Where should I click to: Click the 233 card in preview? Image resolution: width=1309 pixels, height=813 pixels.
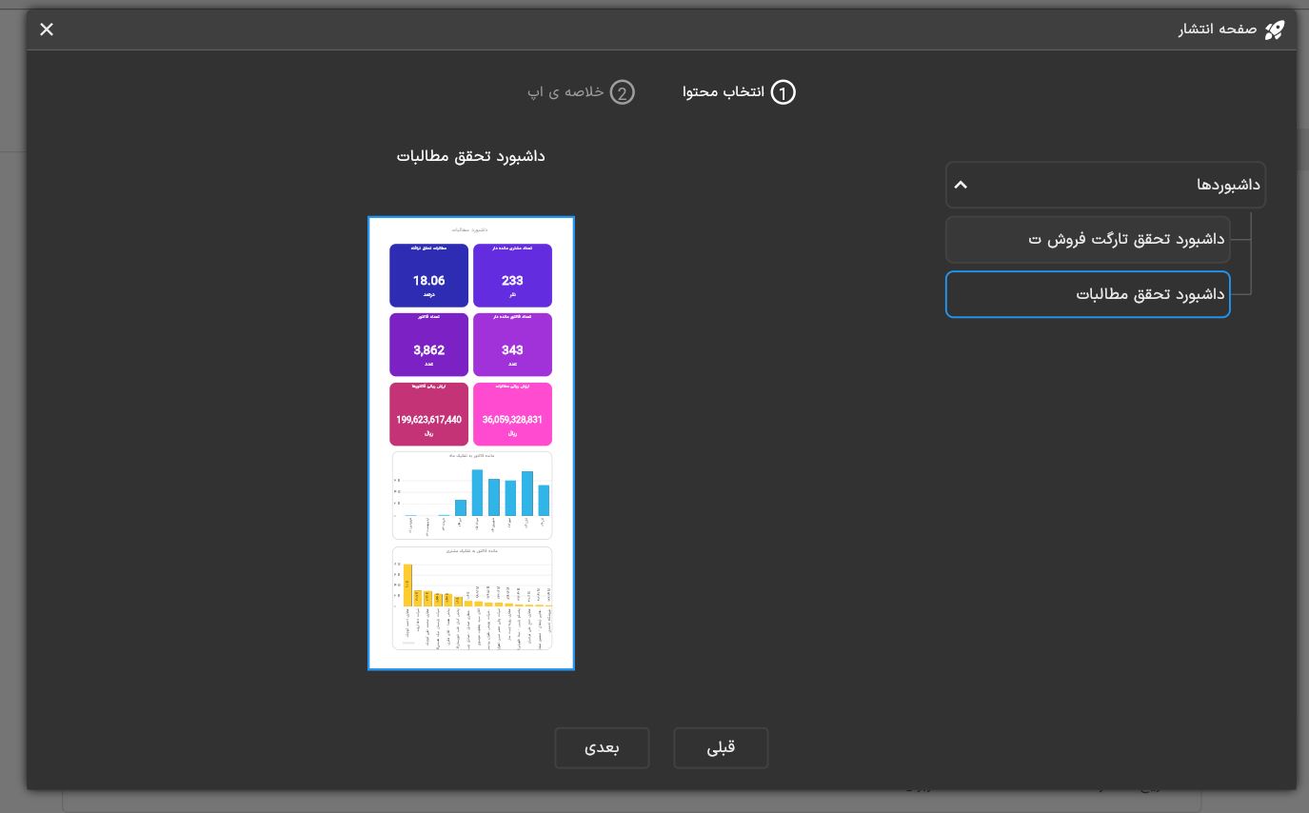coord(512,276)
